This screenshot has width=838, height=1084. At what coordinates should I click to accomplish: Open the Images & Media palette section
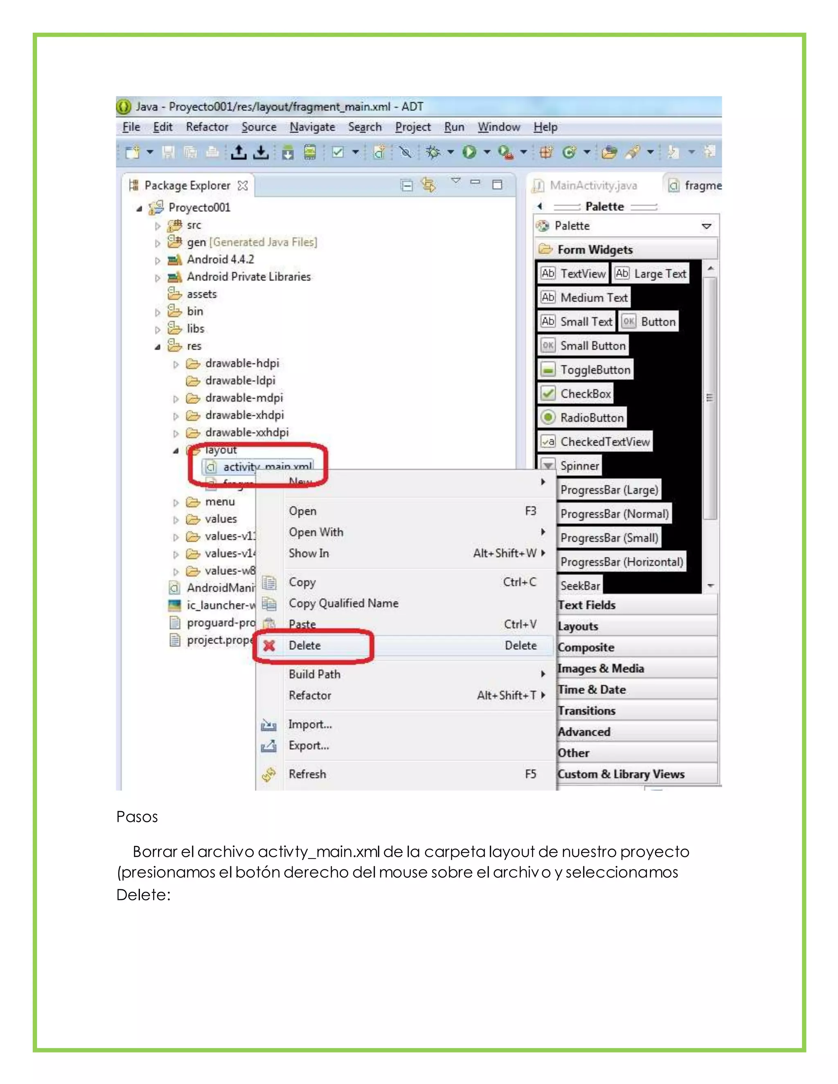click(x=637, y=668)
